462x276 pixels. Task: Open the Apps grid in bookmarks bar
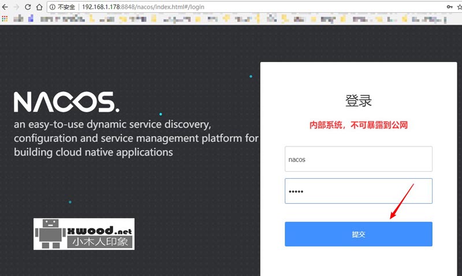pos(5,19)
